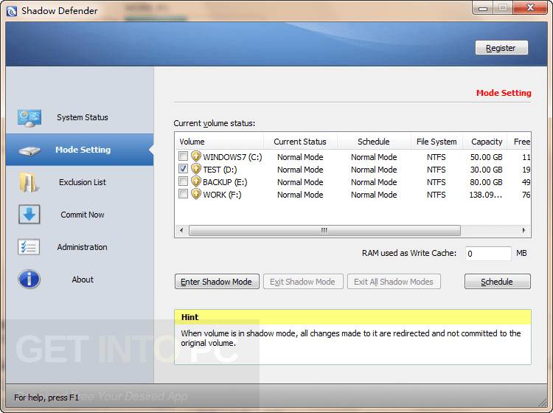Click the Register button
Screen dimensions: 553x413
tap(501, 48)
